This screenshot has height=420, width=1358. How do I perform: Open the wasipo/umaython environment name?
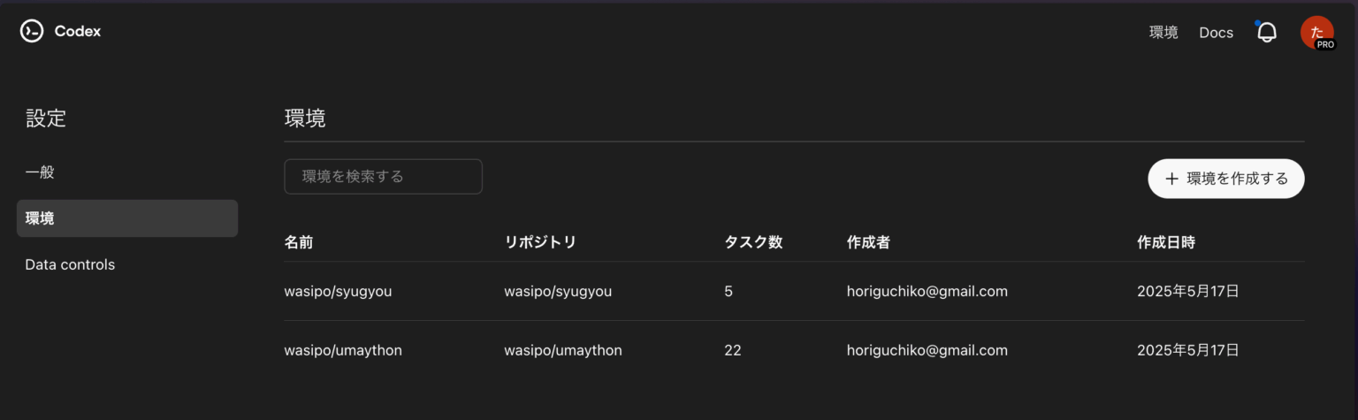(x=343, y=350)
